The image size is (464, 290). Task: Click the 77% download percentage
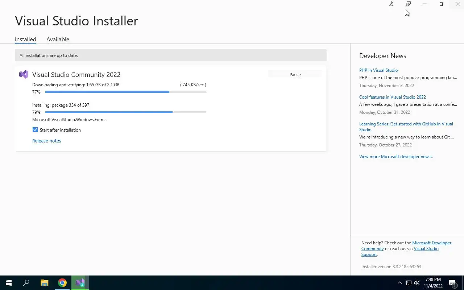36,92
